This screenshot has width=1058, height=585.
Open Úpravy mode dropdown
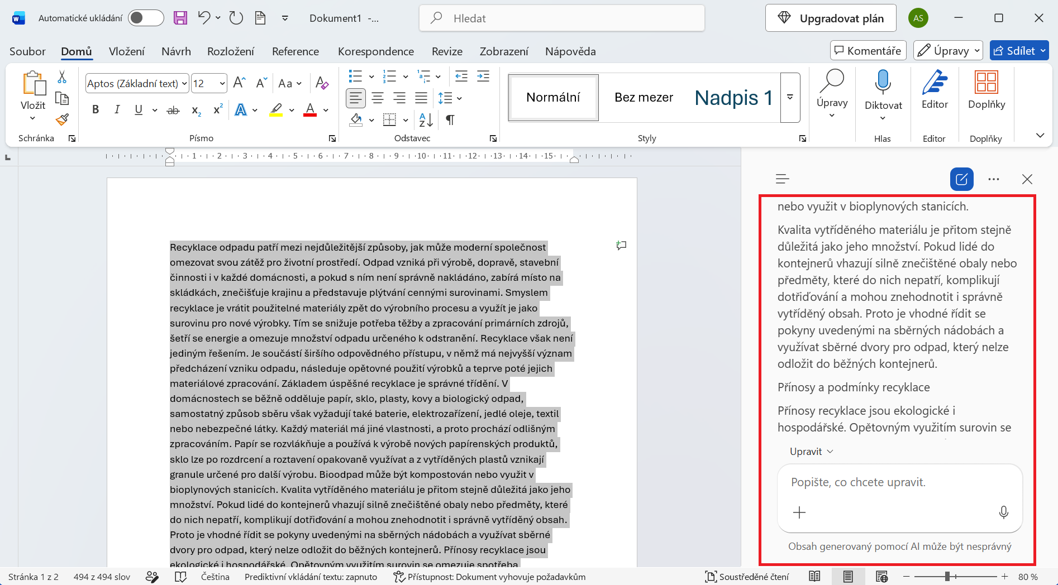(948, 50)
